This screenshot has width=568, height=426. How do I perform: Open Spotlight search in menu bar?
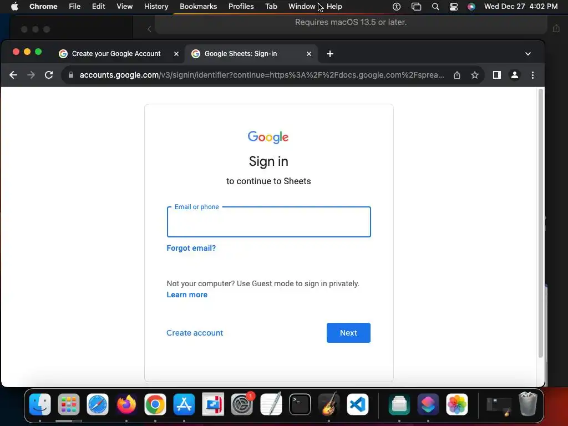pyautogui.click(x=435, y=7)
